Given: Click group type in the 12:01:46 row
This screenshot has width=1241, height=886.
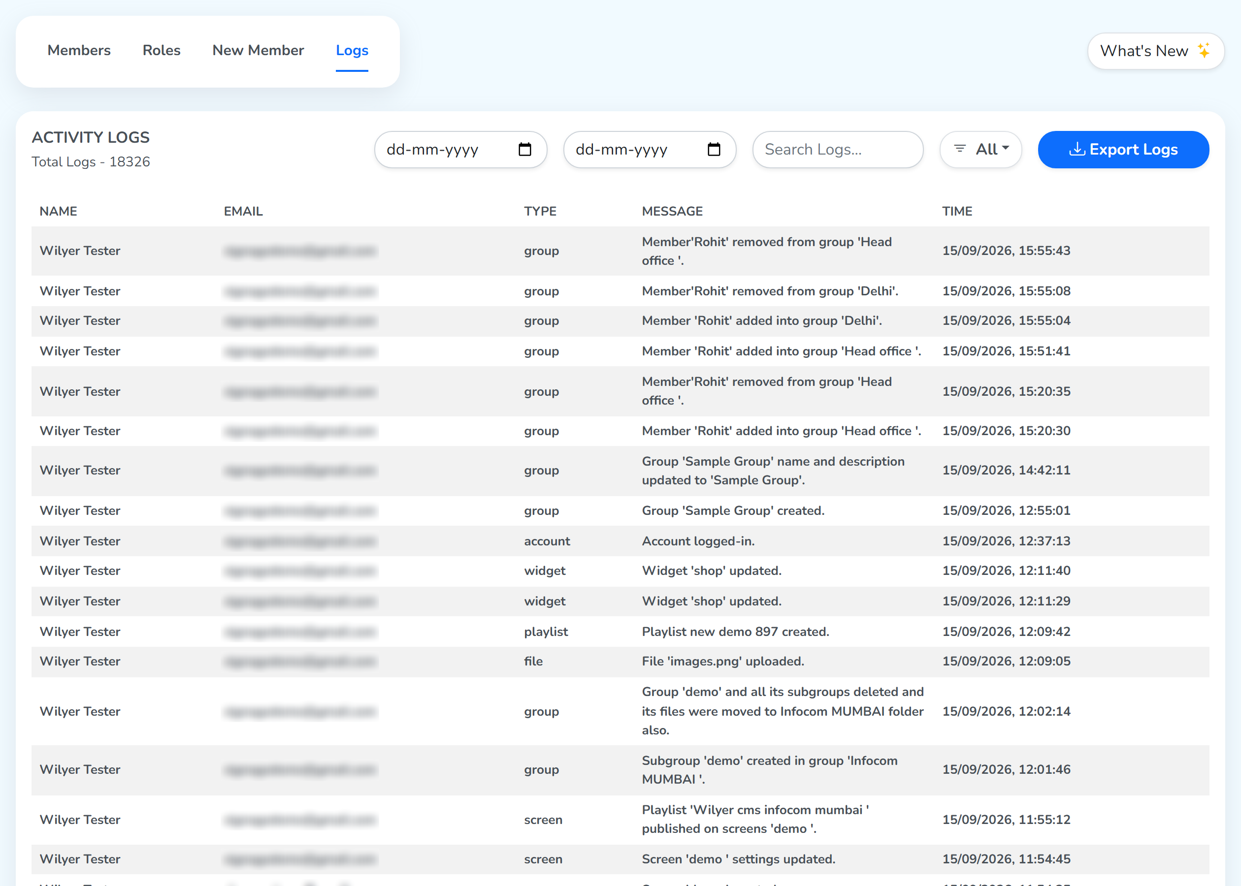Looking at the screenshot, I should [x=541, y=770].
